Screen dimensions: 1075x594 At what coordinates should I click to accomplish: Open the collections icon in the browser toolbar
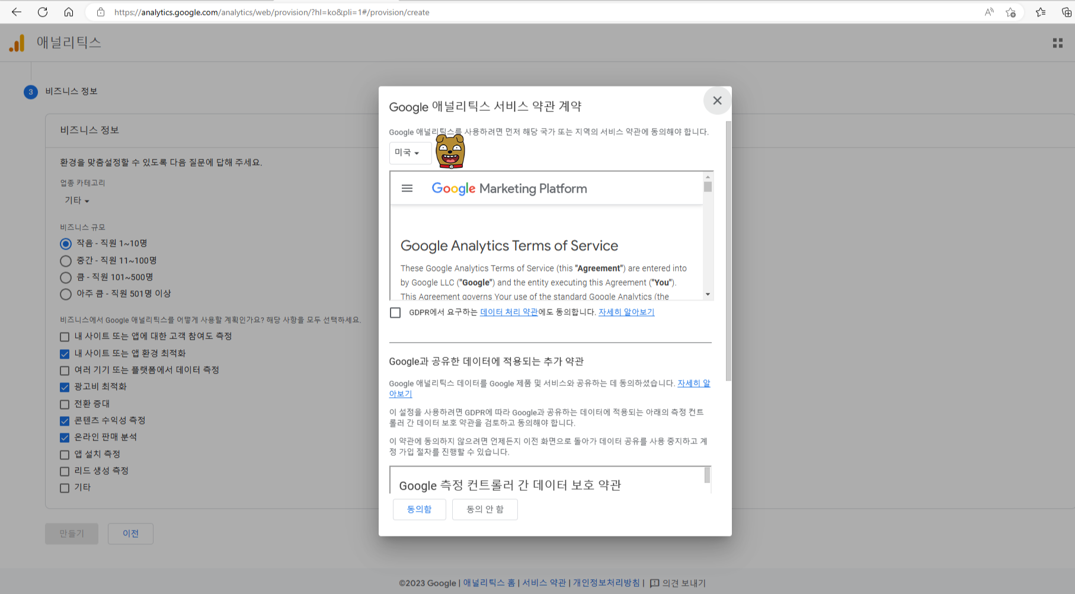[1066, 12]
